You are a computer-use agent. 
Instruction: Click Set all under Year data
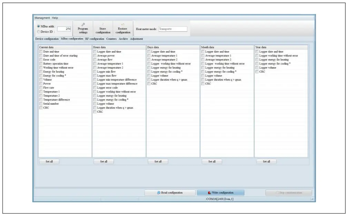266,161
